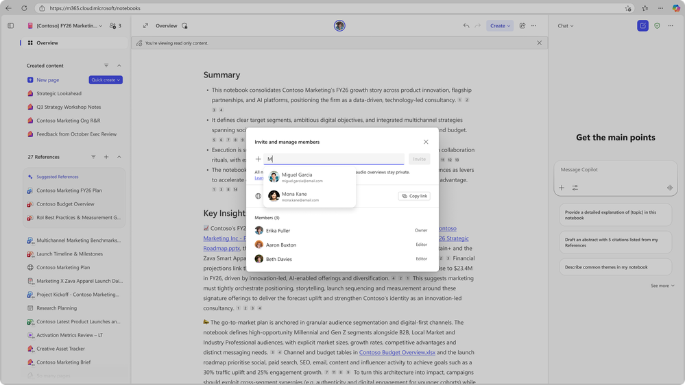Click the microphone voice icon in Copilot box
The image size is (685, 385).
coord(670,188)
